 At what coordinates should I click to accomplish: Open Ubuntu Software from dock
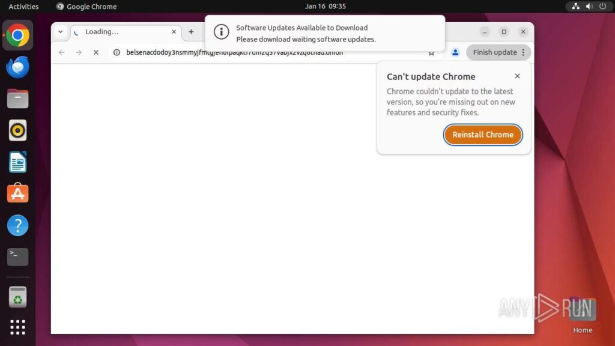[17, 193]
